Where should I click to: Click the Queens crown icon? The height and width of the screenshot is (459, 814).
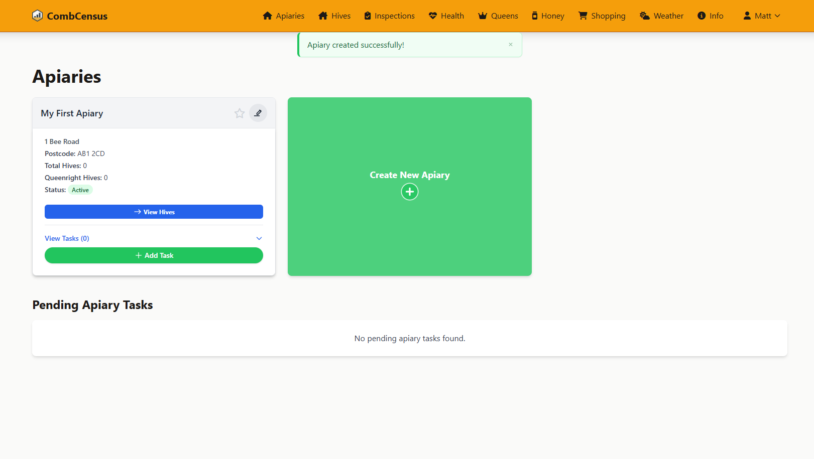point(483,16)
